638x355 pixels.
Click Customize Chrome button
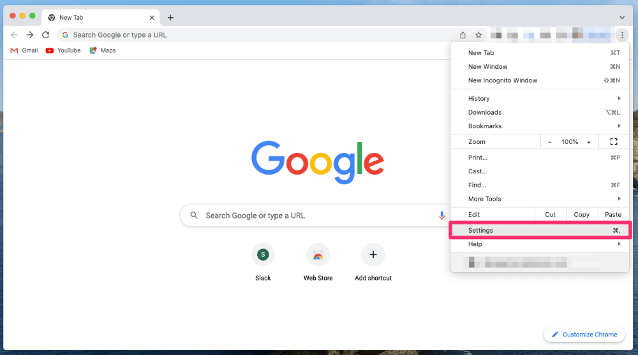click(x=584, y=334)
